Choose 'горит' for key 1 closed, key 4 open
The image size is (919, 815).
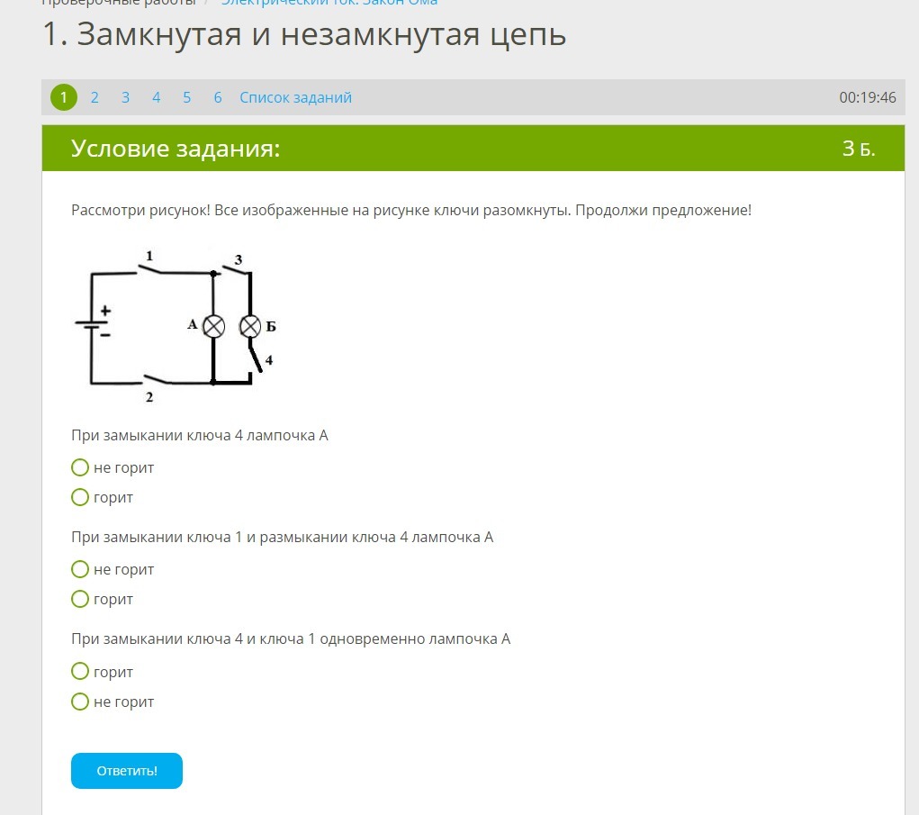pyautogui.click(x=80, y=599)
